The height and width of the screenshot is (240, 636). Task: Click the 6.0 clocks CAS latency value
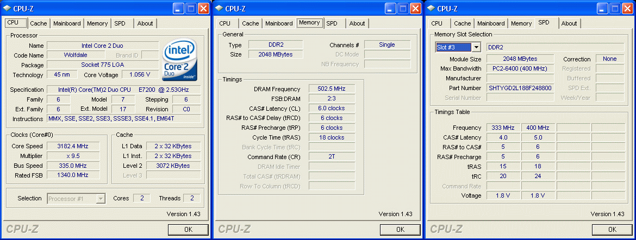coord(332,108)
